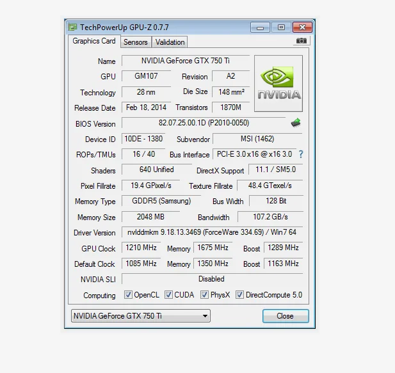The image size is (395, 373).
Task: Click the Shaders value 640 Unified
Action: coord(157,170)
